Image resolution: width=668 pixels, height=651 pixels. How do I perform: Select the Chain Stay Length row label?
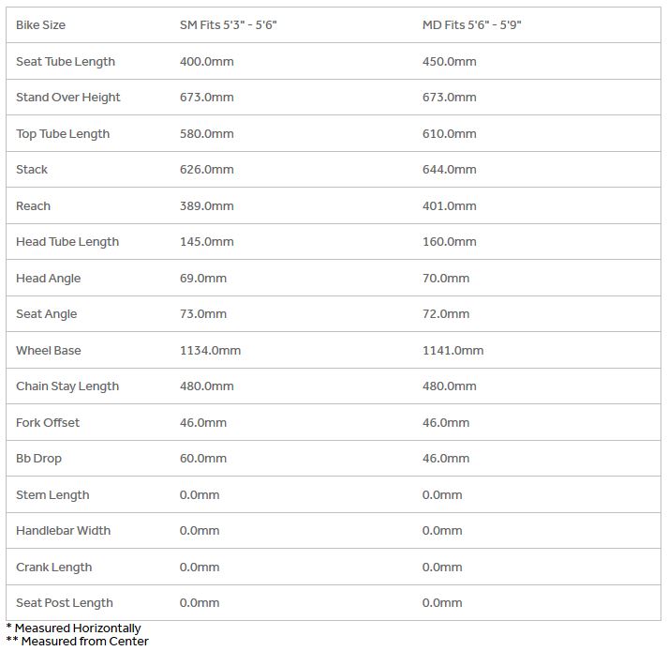[x=67, y=386]
